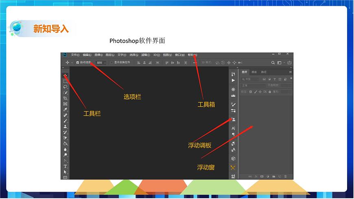Screen dimensions: 354x199
Task: Toggle adjustment layer filter icon
Action: coord(269,79)
